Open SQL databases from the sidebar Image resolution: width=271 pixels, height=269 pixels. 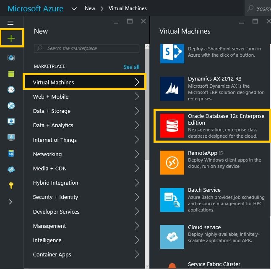click(x=11, y=154)
